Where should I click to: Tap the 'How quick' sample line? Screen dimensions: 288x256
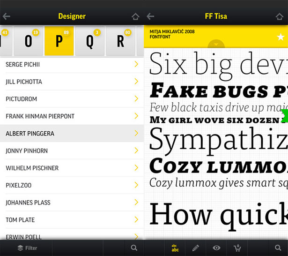point(219,216)
